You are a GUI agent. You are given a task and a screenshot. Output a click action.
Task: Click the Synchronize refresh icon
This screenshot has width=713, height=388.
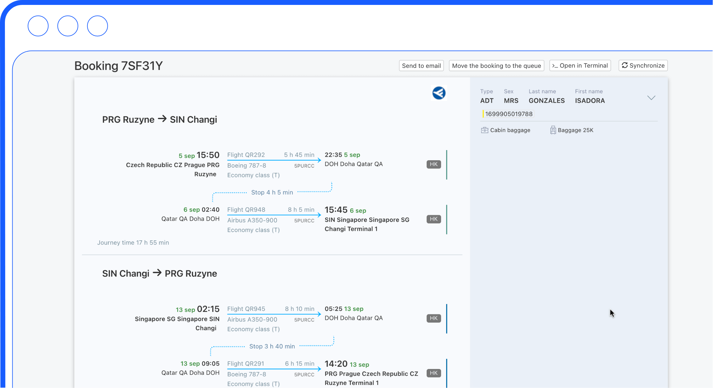625,65
